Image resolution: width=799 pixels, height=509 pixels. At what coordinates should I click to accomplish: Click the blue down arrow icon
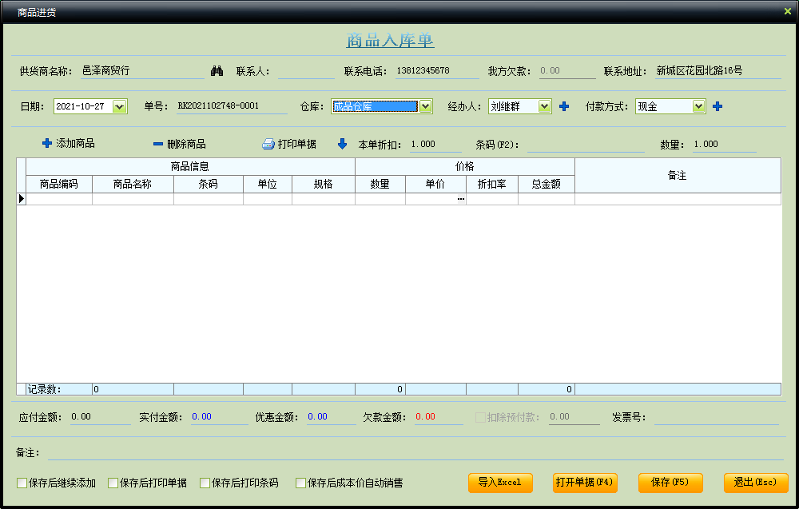[343, 144]
